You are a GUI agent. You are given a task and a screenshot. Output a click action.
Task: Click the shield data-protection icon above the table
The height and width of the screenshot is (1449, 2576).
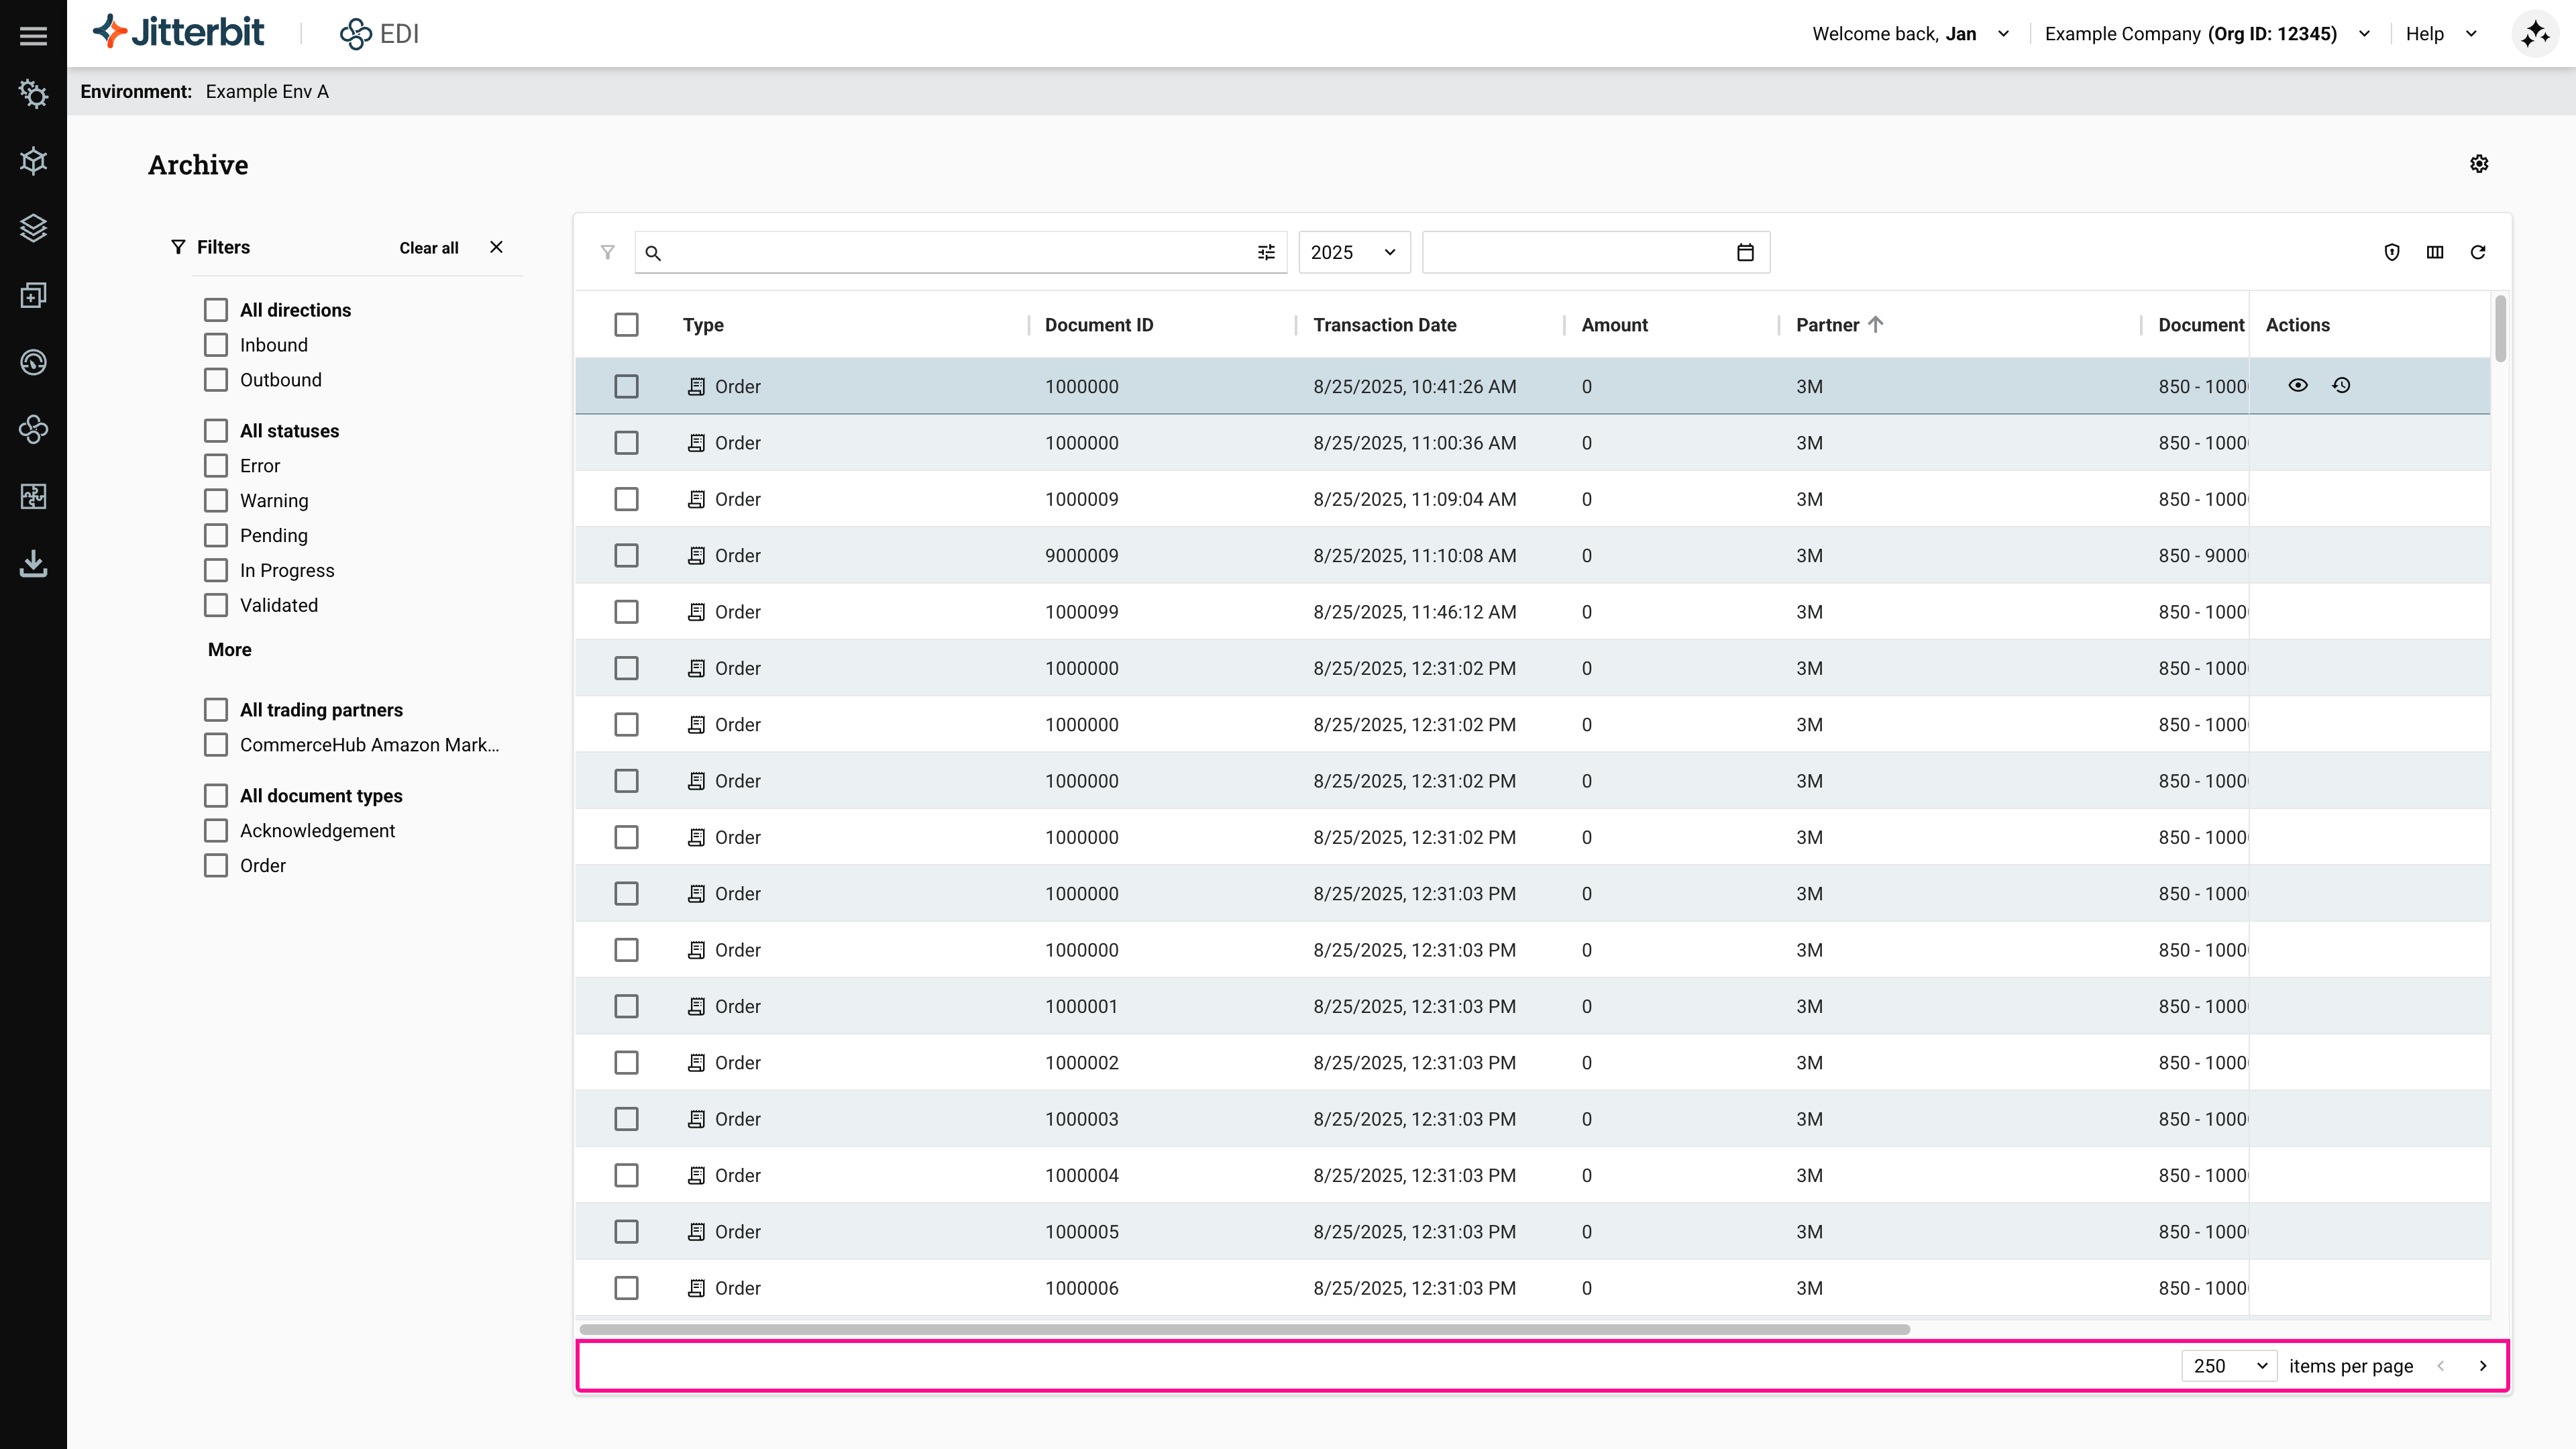[2392, 253]
